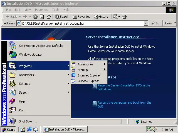Click the Refresh page icon

point(42,17)
